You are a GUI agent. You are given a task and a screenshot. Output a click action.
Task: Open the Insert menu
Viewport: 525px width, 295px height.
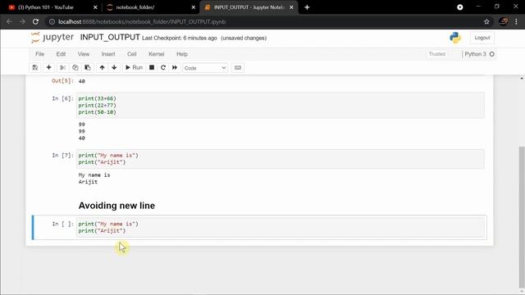(108, 54)
